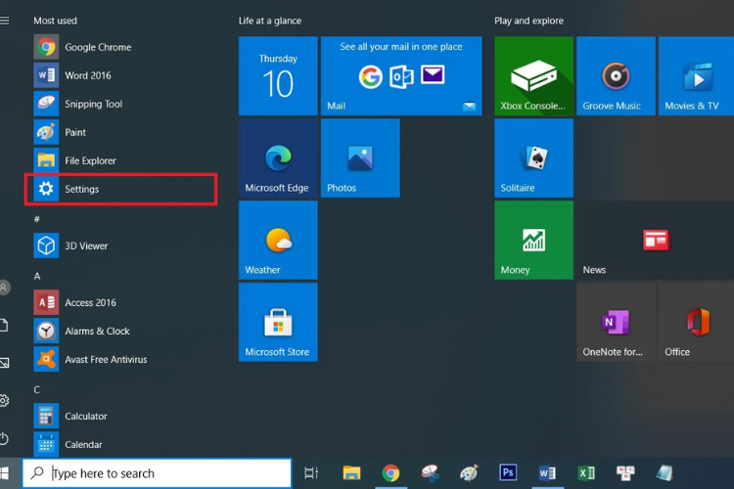Switch to Chrome on taskbar
The height and width of the screenshot is (489, 734).
(390, 473)
